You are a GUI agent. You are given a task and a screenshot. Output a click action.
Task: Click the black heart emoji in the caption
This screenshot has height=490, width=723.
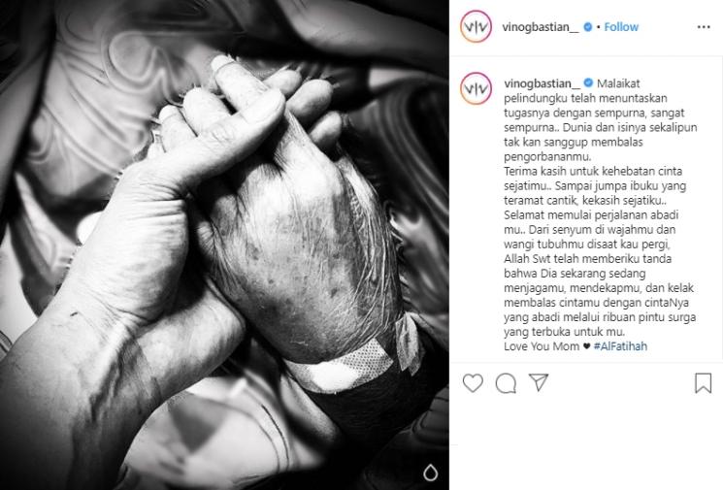pos(586,346)
